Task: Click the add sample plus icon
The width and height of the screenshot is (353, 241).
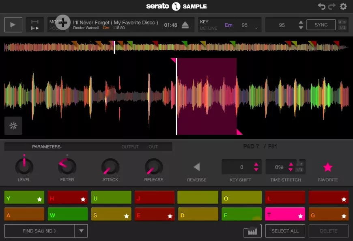Action: point(63,23)
